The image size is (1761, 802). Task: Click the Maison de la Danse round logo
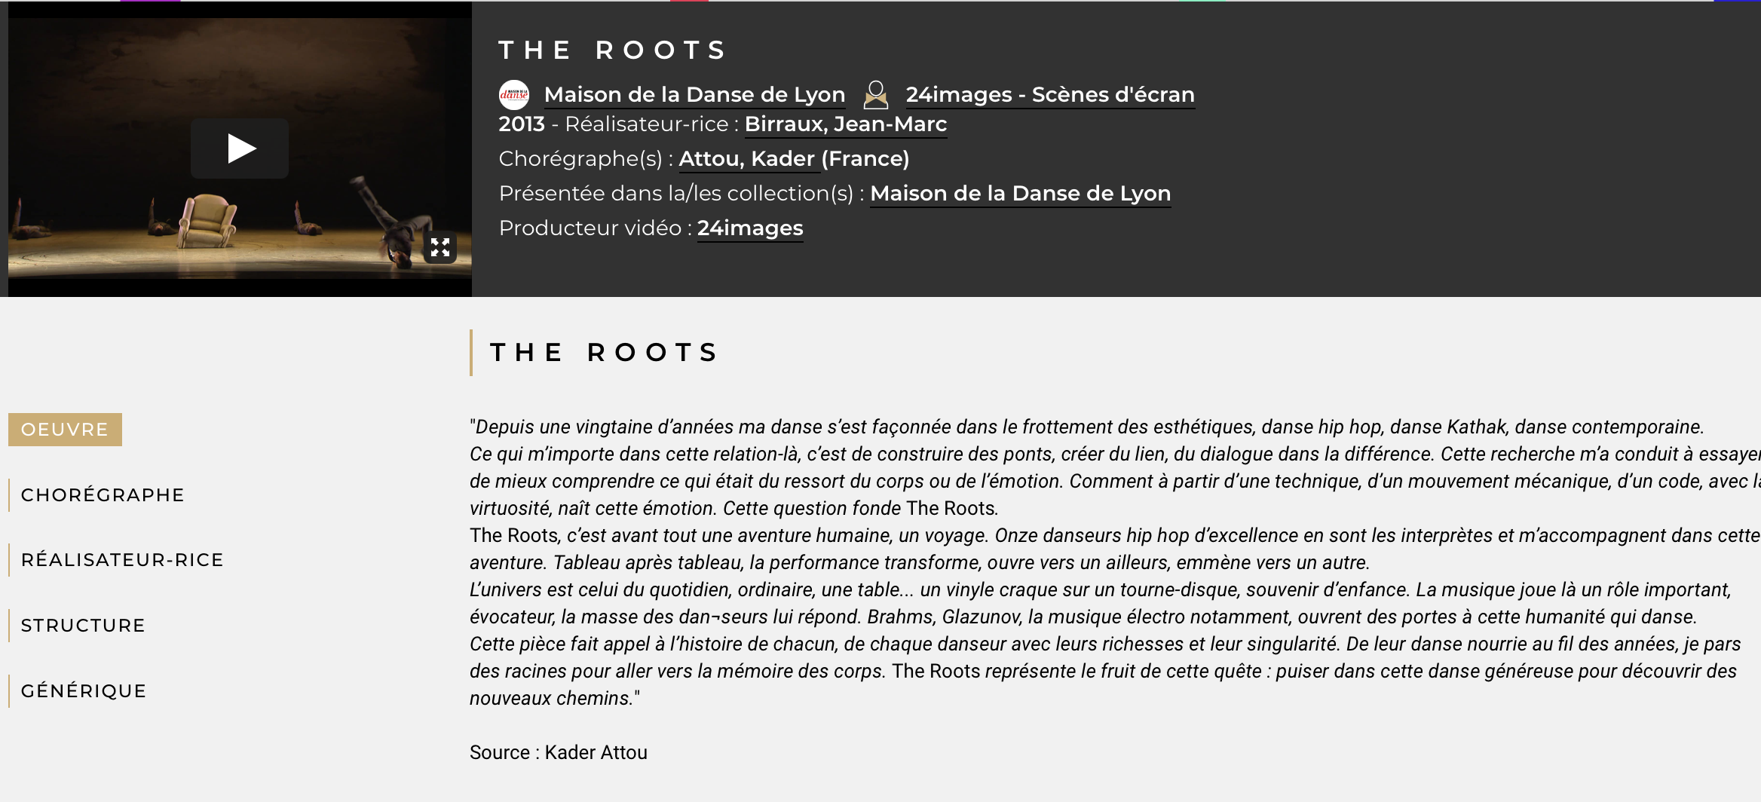click(x=514, y=95)
